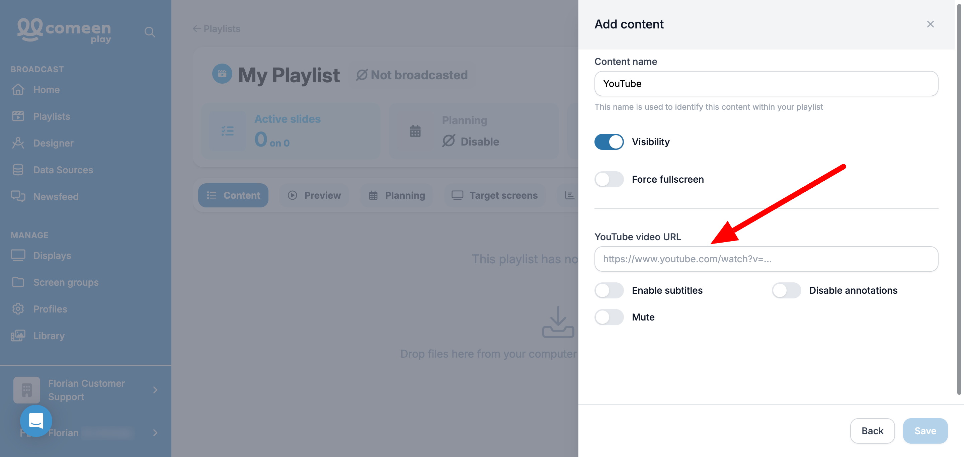This screenshot has height=457, width=964.
Task: Open the Content tab
Action: tap(233, 195)
